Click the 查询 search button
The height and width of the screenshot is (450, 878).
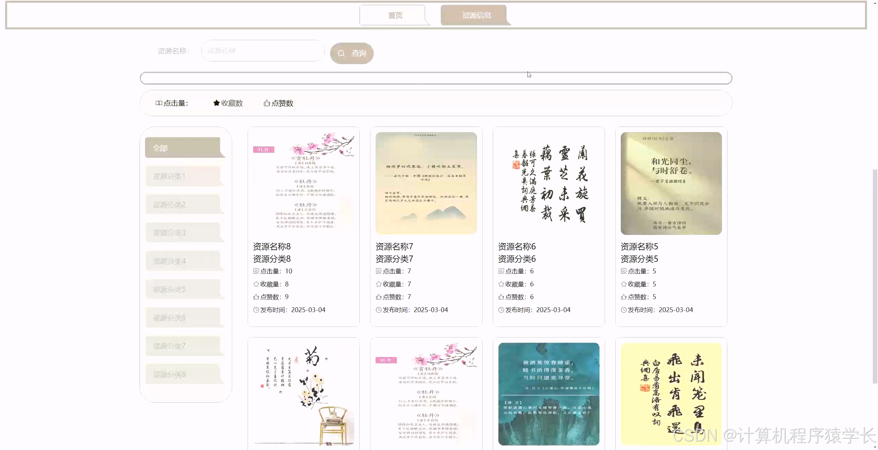click(352, 53)
